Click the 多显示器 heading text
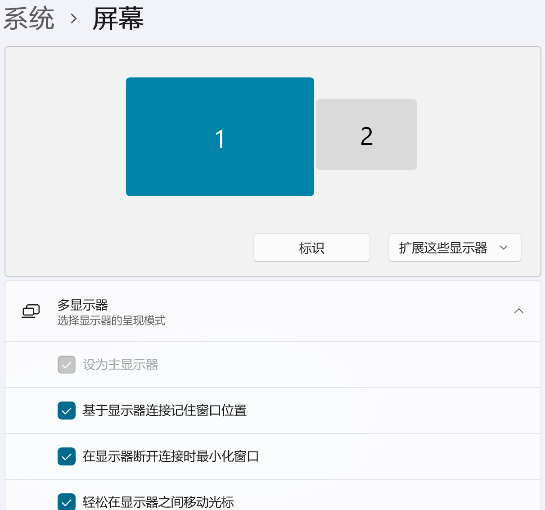Image resolution: width=545 pixels, height=510 pixels. click(x=83, y=305)
